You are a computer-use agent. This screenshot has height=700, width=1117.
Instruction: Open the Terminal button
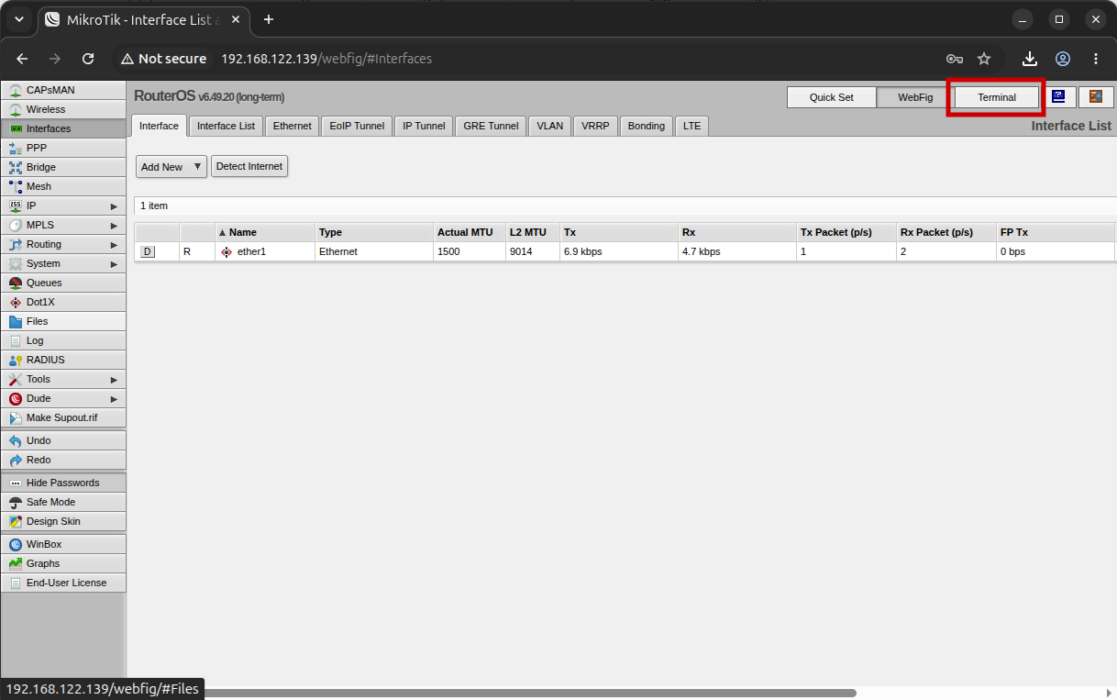pyautogui.click(x=996, y=97)
